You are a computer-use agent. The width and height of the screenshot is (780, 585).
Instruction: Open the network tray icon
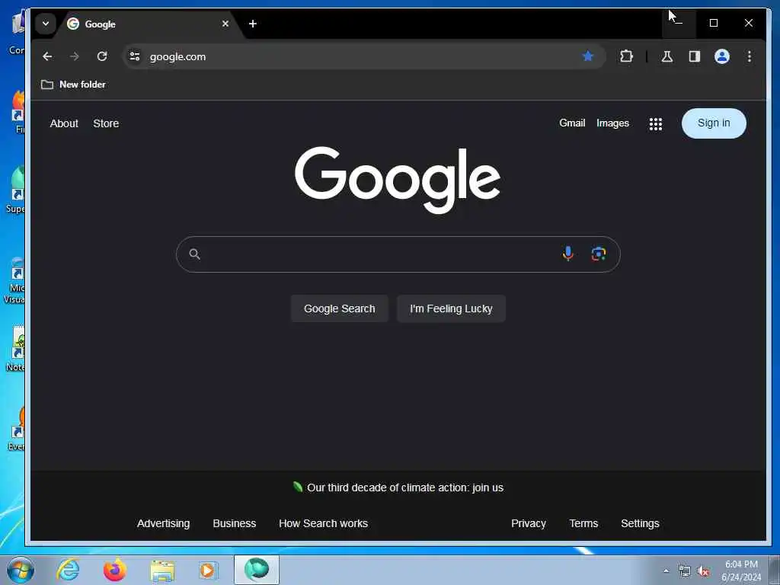pos(685,571)
